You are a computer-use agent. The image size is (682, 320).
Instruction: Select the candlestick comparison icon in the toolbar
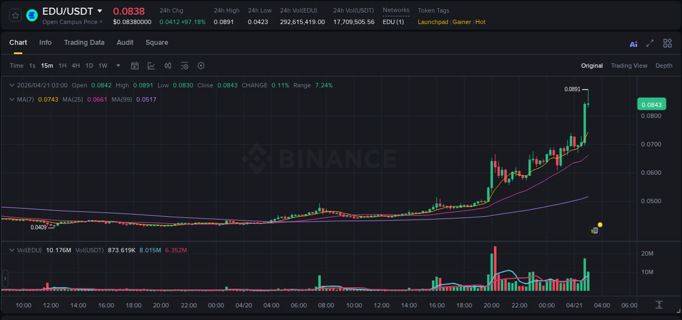(168, 66)
